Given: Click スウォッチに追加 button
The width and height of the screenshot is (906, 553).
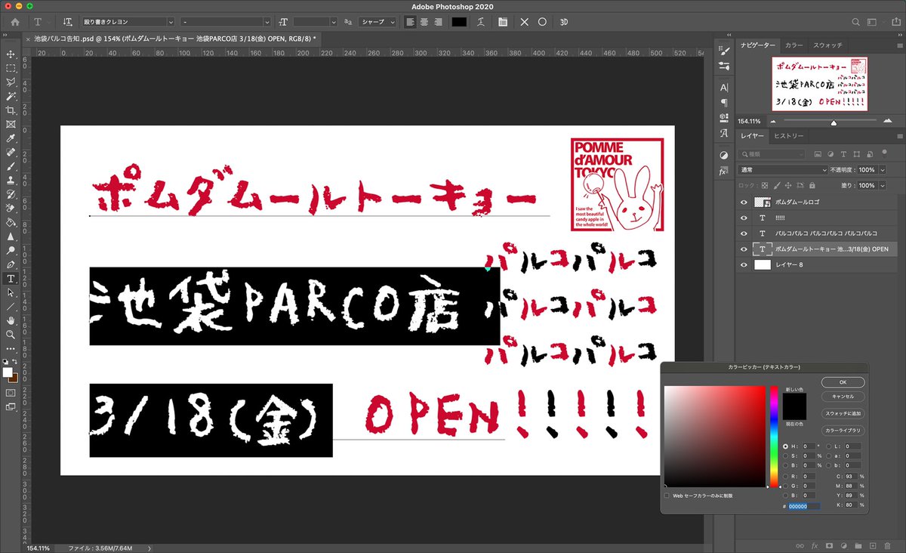Looking at the screenshot, I should pos(843,414).
